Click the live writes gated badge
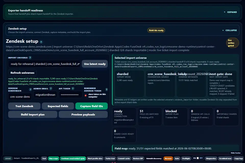This screenshot has height=163, width=245. coord(232,43)
